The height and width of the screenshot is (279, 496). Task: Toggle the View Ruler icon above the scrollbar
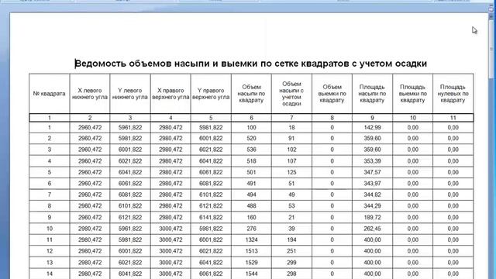[x=491, y=9]
